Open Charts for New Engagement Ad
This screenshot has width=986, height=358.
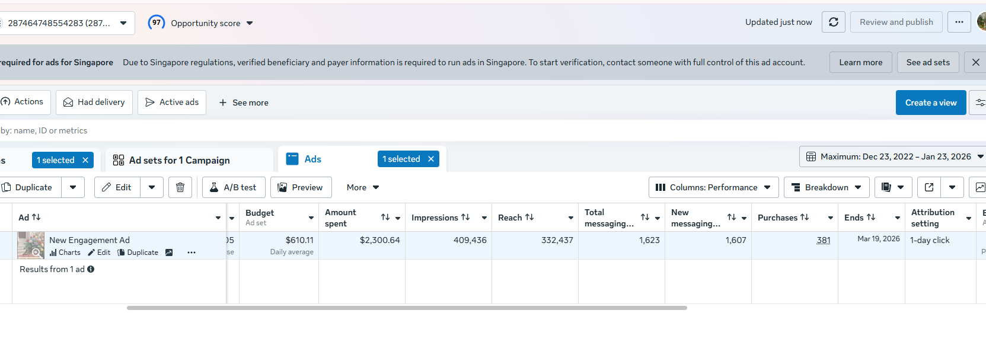pos(65,252)
